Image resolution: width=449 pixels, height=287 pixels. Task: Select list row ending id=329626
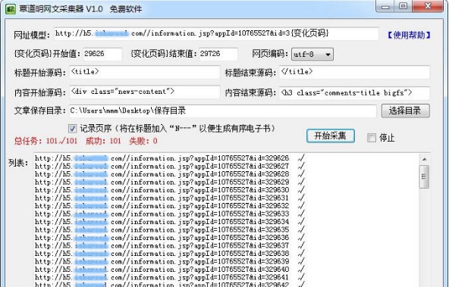pyautogui.click(x=170, y=158)
